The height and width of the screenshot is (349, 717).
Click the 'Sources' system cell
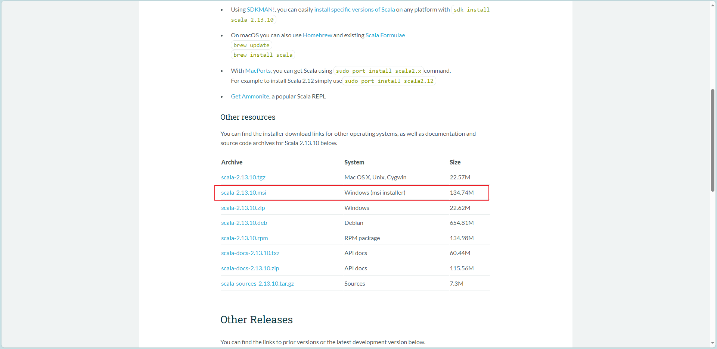tap(354, 284)
